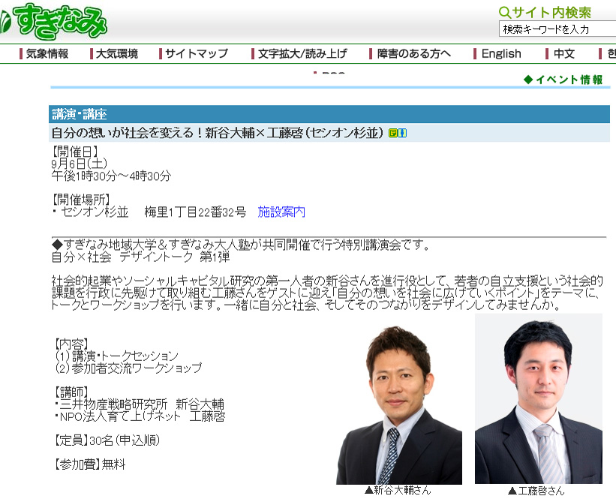Click the diamond icon before イベント情報
616x499 pixels.
pyautogui.click(x=527, y=80)
